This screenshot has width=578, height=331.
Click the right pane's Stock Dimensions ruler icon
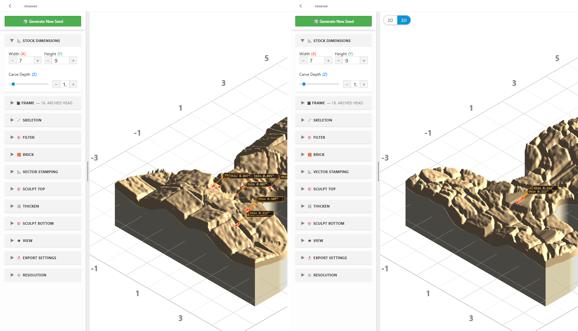point(310,41)
